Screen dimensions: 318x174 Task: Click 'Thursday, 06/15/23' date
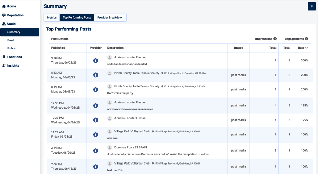pyautogui.click(x=64, y=169)
